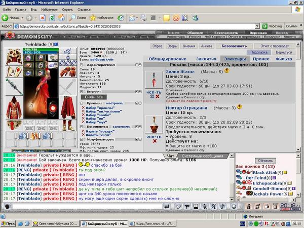Click the orange @ toolbar icon
304x228 pixels.
click(176, 18)
